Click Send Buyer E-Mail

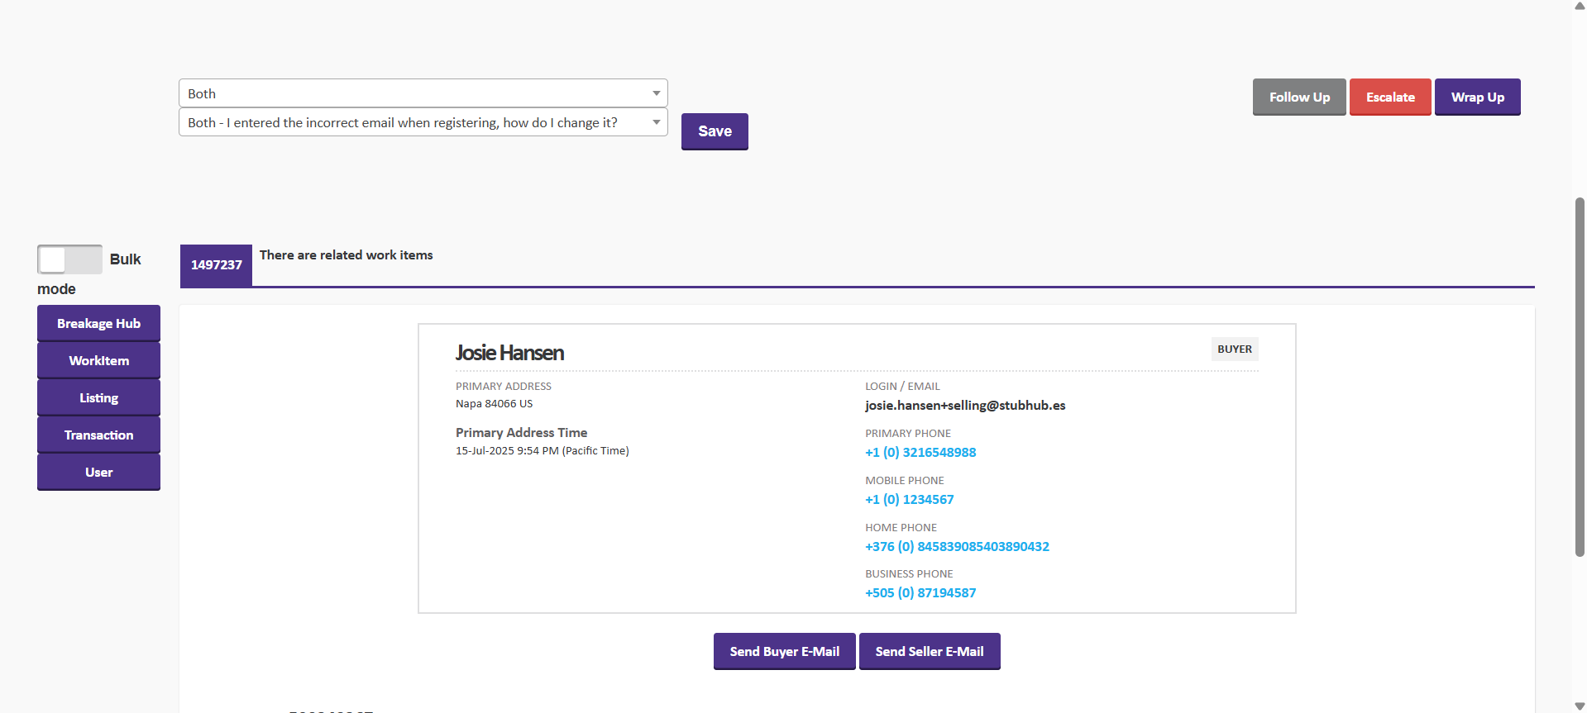point(784,651)
